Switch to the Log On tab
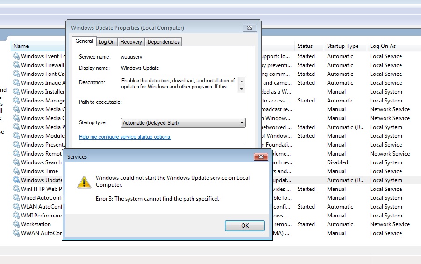Viewport: 421px width, 264px height. click(107, 42)
